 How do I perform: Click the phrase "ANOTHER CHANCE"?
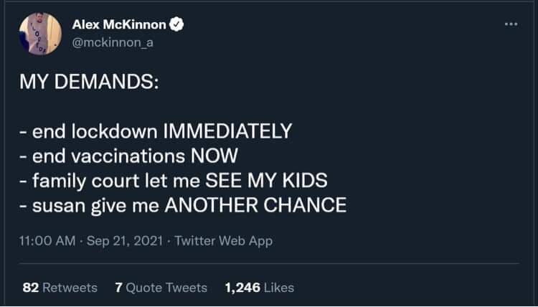(255, 206)
